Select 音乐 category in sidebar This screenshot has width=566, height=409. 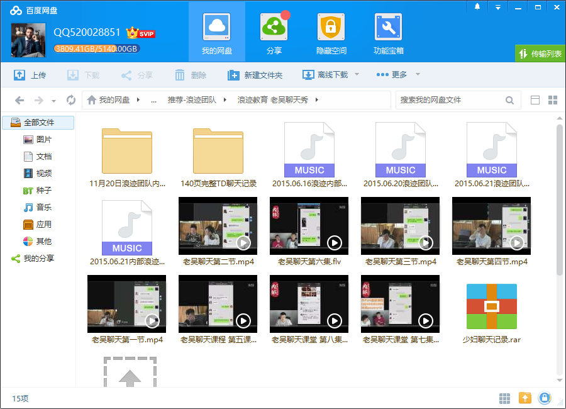[38, 208]
